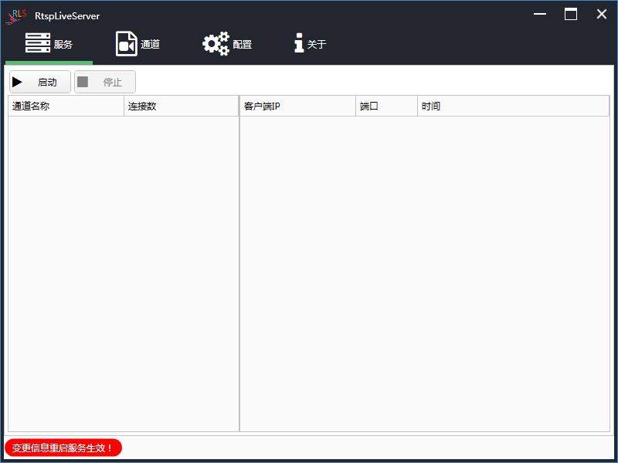
Task: Switch to the 关于 tab
Action: (x=311, y=43)
